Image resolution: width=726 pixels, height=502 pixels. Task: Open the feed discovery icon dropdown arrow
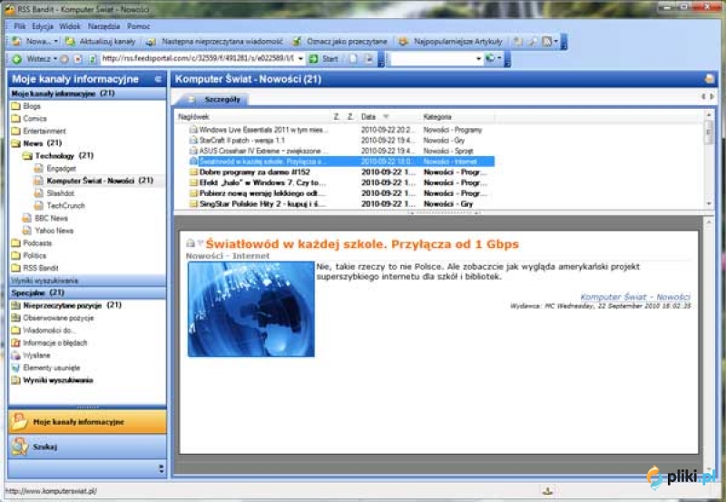coord(556,42)
